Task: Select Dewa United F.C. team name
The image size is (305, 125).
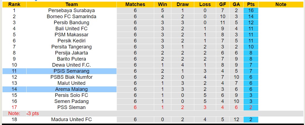Action: [x=71, y=65]
